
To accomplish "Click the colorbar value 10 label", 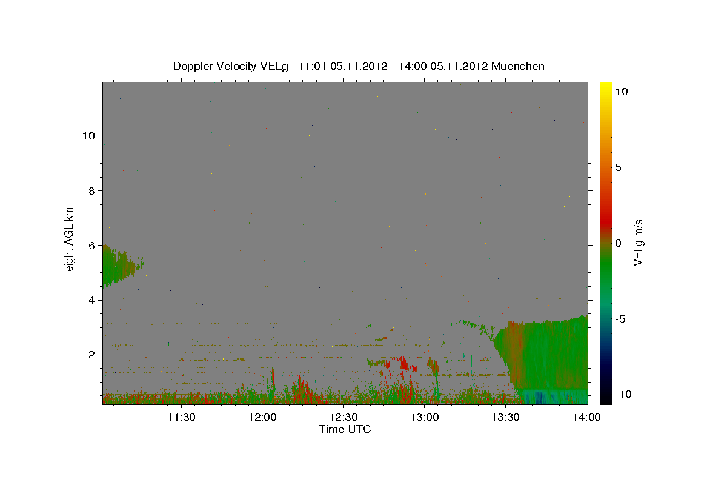I will (622, 92).
